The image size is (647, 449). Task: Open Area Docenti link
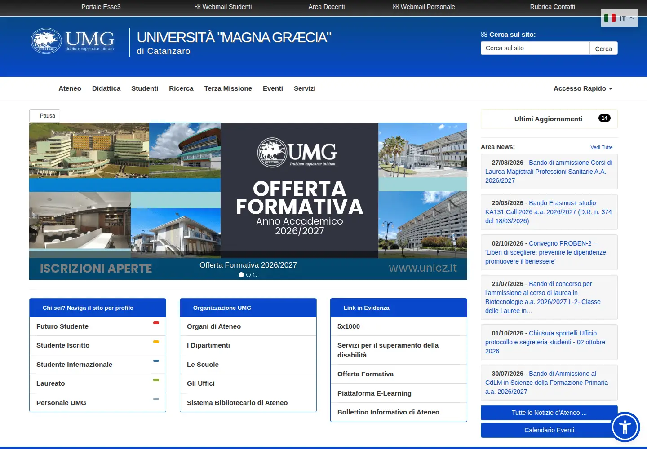click(327, 7)
